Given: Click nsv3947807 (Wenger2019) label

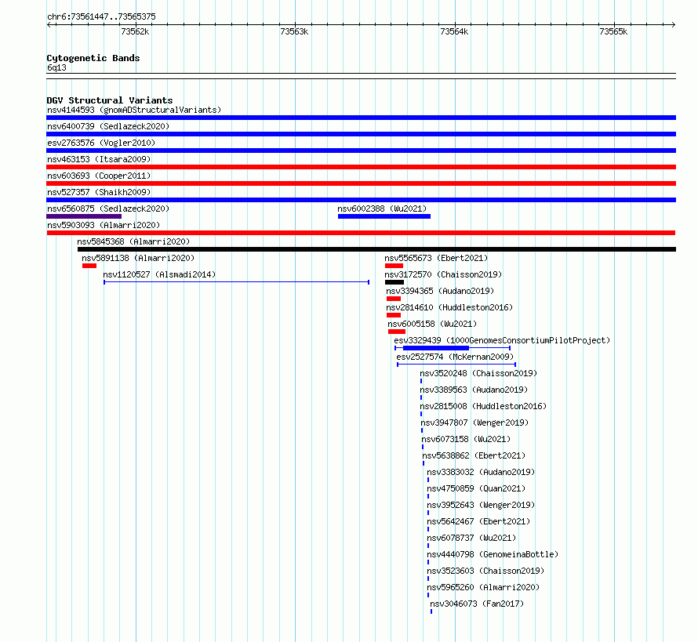Looking at the screenshot, I should point(474,423).
